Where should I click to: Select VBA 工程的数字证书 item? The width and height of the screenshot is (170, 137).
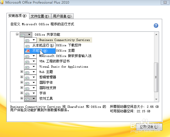(54, 61)
